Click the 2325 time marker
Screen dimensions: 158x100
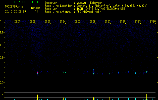tap(77, 21)
